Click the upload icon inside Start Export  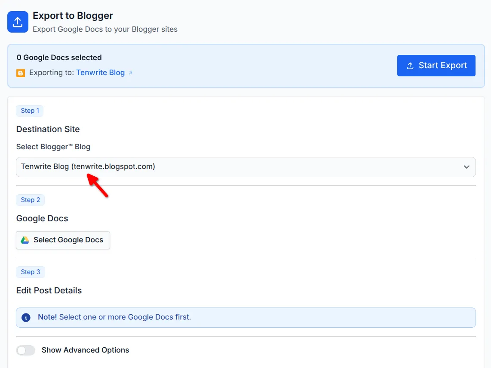[410, 65]
